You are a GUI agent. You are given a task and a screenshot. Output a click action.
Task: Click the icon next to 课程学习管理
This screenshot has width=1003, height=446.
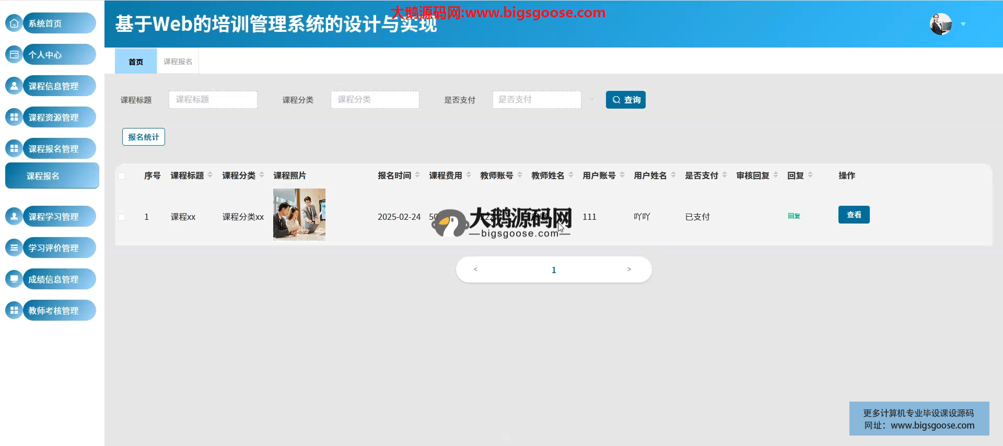pos(14,216)
